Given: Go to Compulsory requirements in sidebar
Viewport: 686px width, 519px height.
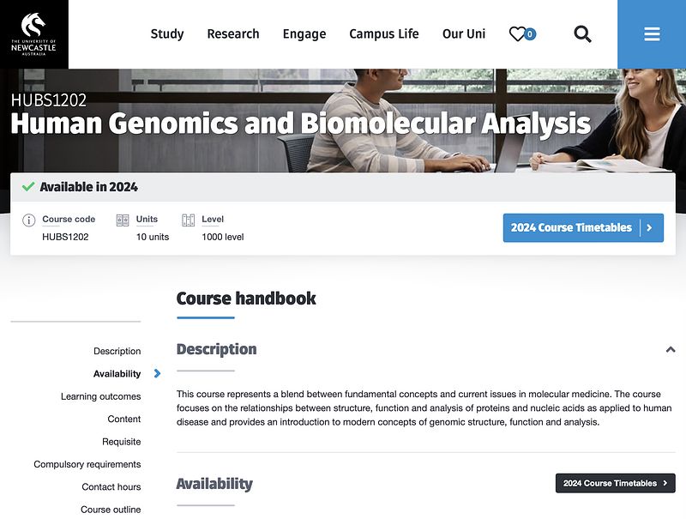Looking at the screenshot, I should click(87, 464).
